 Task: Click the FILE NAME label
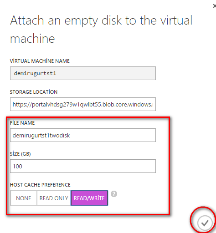point(22,123)
